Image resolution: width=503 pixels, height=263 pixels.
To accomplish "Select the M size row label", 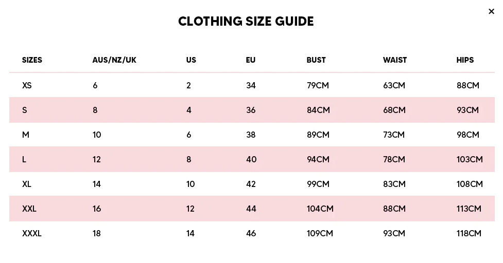I will 26,135.
